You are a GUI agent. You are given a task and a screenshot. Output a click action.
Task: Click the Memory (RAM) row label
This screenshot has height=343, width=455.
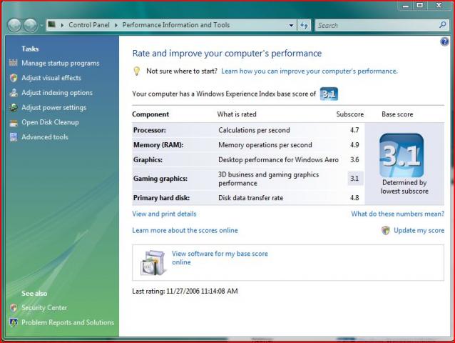(x=158, y=145)
